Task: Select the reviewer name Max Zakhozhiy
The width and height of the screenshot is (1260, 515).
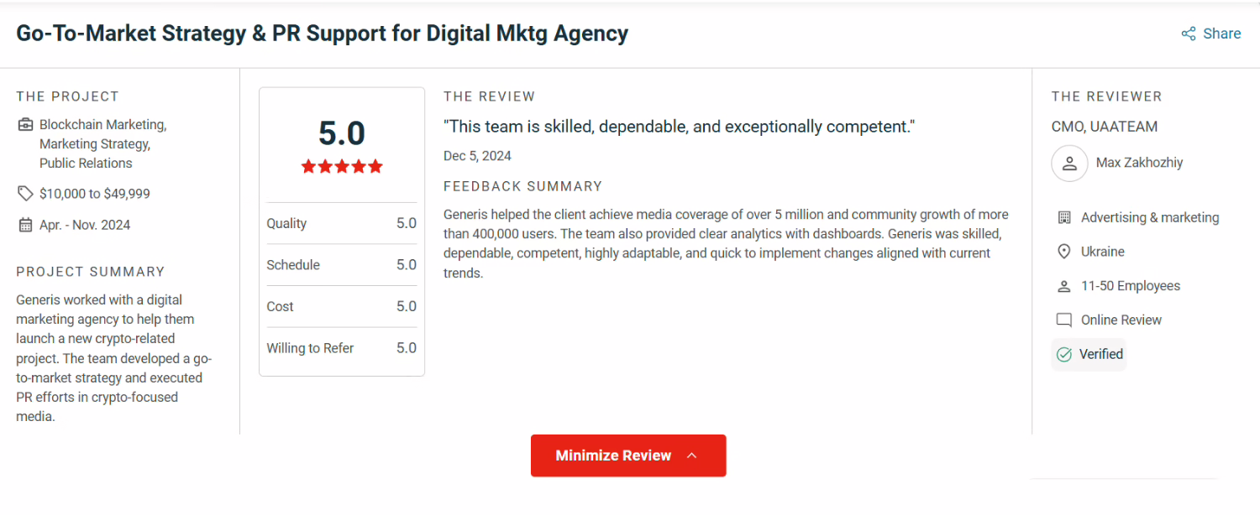Action: click(x=1139, y=163)
